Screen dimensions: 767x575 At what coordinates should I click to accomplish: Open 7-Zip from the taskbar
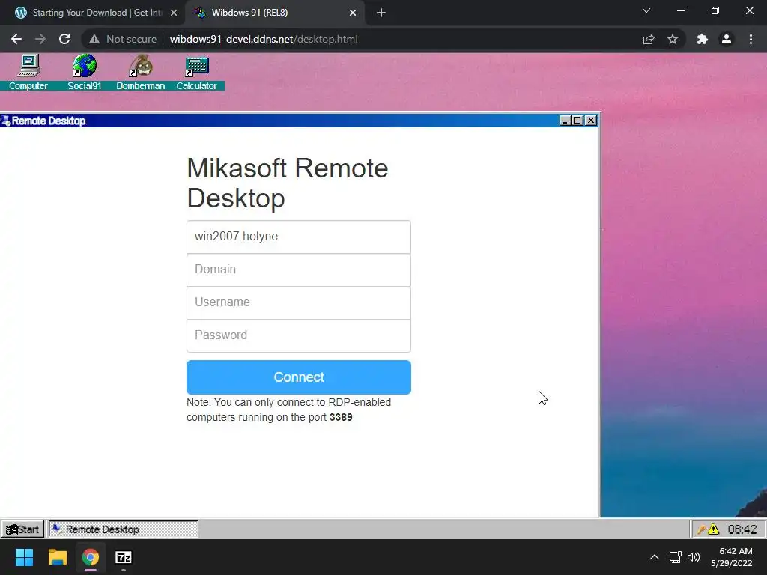(x=124, y=557)
